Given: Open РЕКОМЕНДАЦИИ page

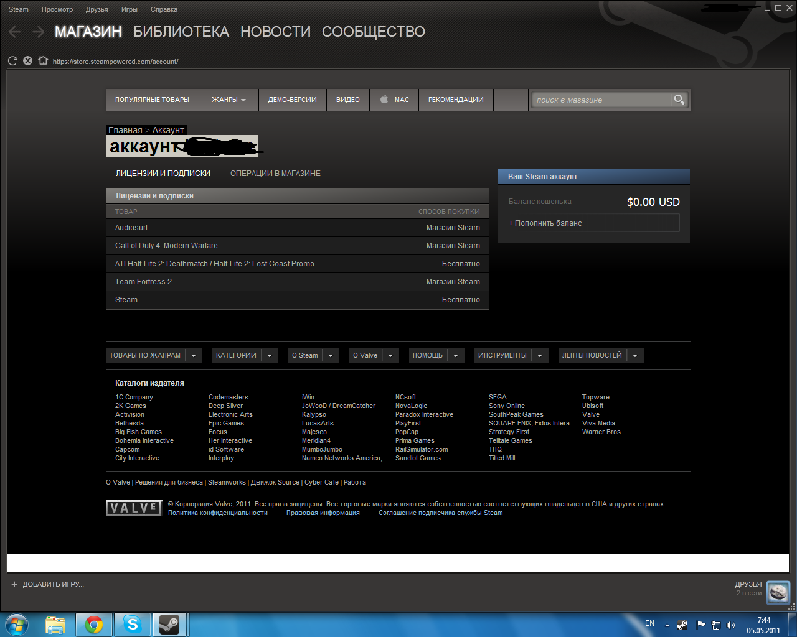Looking at the screenshot, I should click(456, 100).
